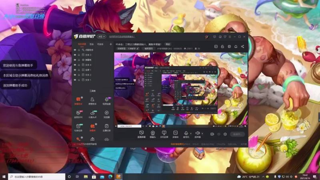Expand the microphone options arrow
This screenshot has height=180, width=320.
click(x=191, y=134)
